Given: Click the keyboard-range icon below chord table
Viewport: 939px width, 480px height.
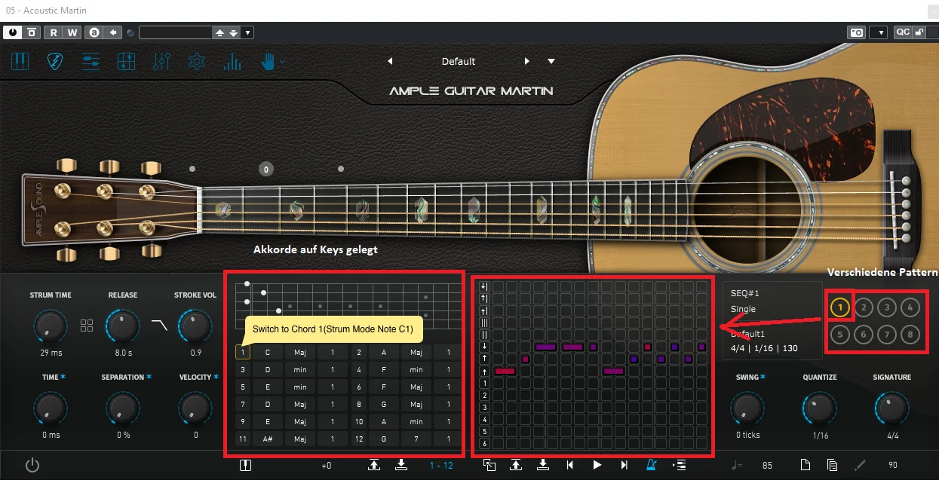Looking at the screenshot, I should pos(244,465).
